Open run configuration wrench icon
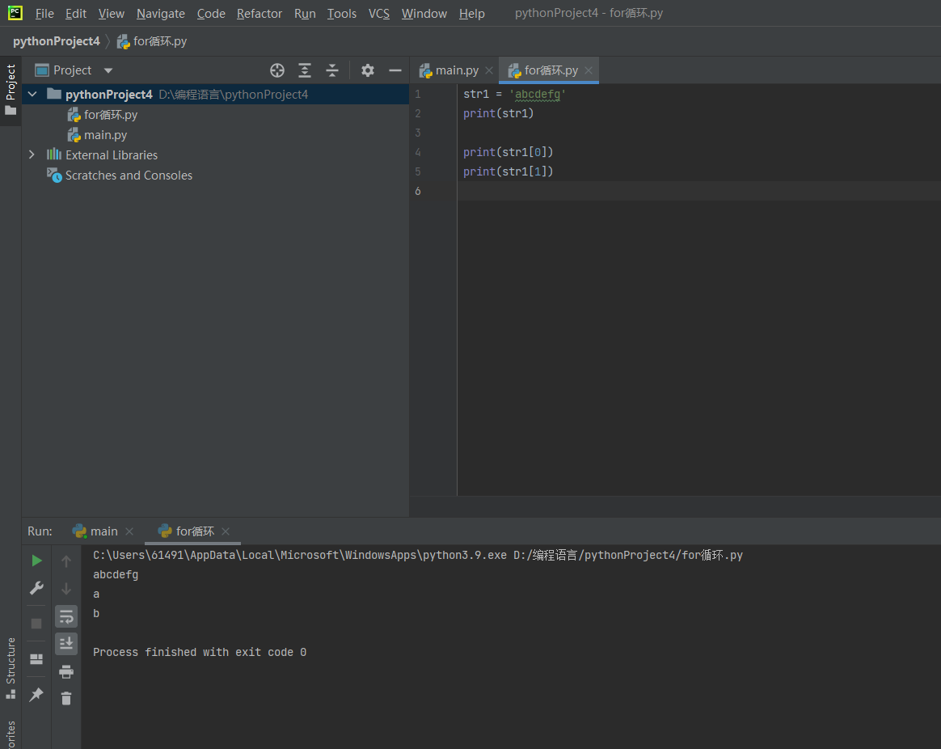The width and height of the screenshot is (941, 749). (x=36, y=588)
